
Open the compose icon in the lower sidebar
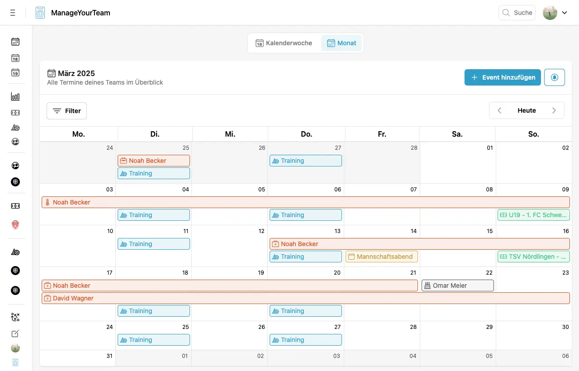pyautogui.click(x=15, y=333)
